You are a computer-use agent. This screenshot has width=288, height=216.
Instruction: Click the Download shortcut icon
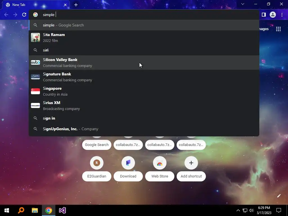pyautogui.click(x=128, y=163)
